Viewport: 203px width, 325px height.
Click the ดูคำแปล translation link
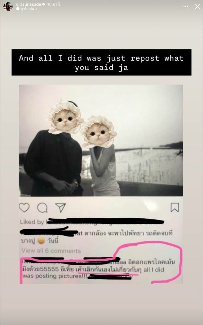point(27,9)
